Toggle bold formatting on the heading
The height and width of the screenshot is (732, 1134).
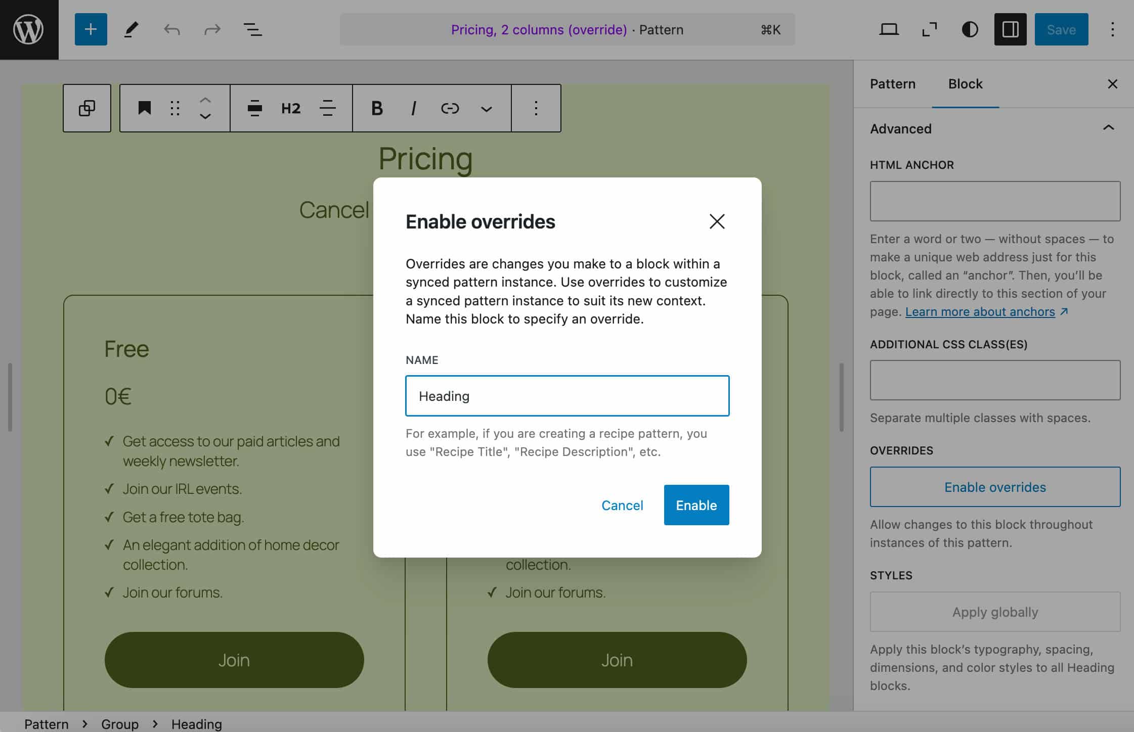[x=376, y=108]
